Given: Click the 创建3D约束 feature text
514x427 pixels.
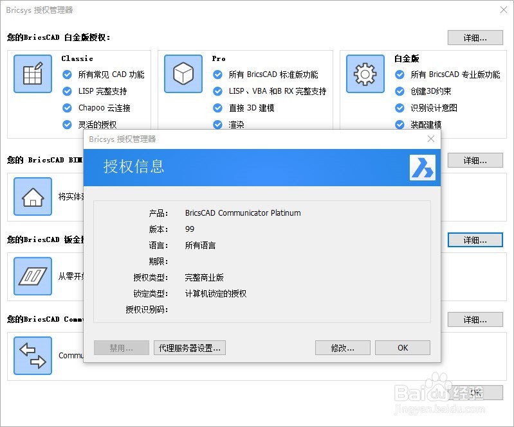Looking at the screenshot, I should 431,91.
